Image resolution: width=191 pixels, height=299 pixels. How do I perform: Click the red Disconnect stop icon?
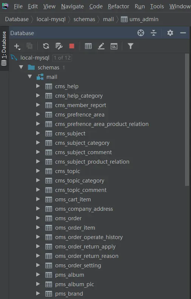(72, 46)
